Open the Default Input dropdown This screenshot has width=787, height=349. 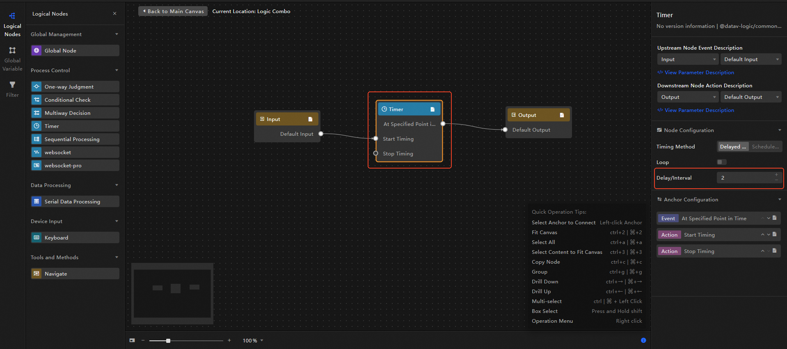(751, 59)
